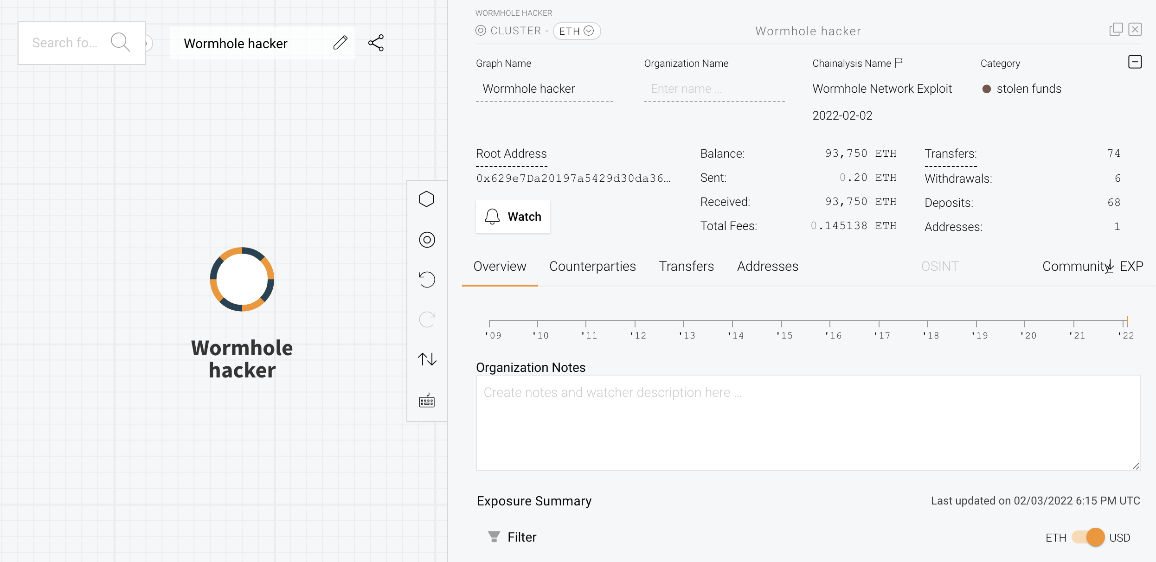
Task: Switch to the Counterparties tab
Action: click(x=592, y=266)
